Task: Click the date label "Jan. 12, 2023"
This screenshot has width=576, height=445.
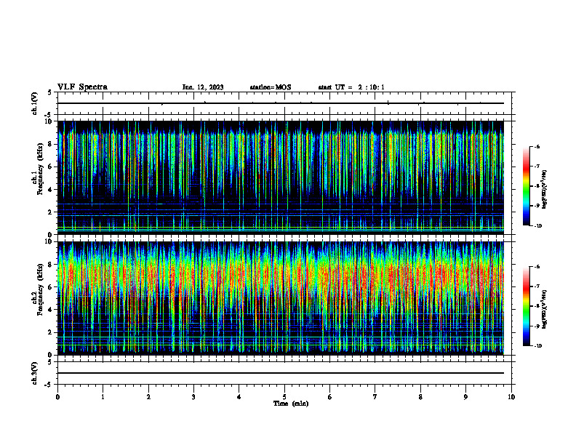Action: click(203, 87)
